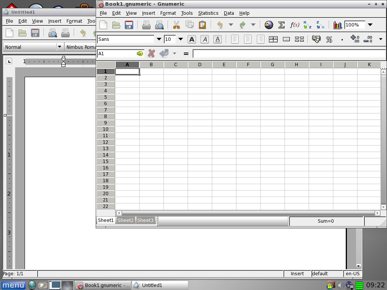The width and height of the screenshot is (387, 290).
Task: Switch to the Sheet2 tab
Action: 126,220
